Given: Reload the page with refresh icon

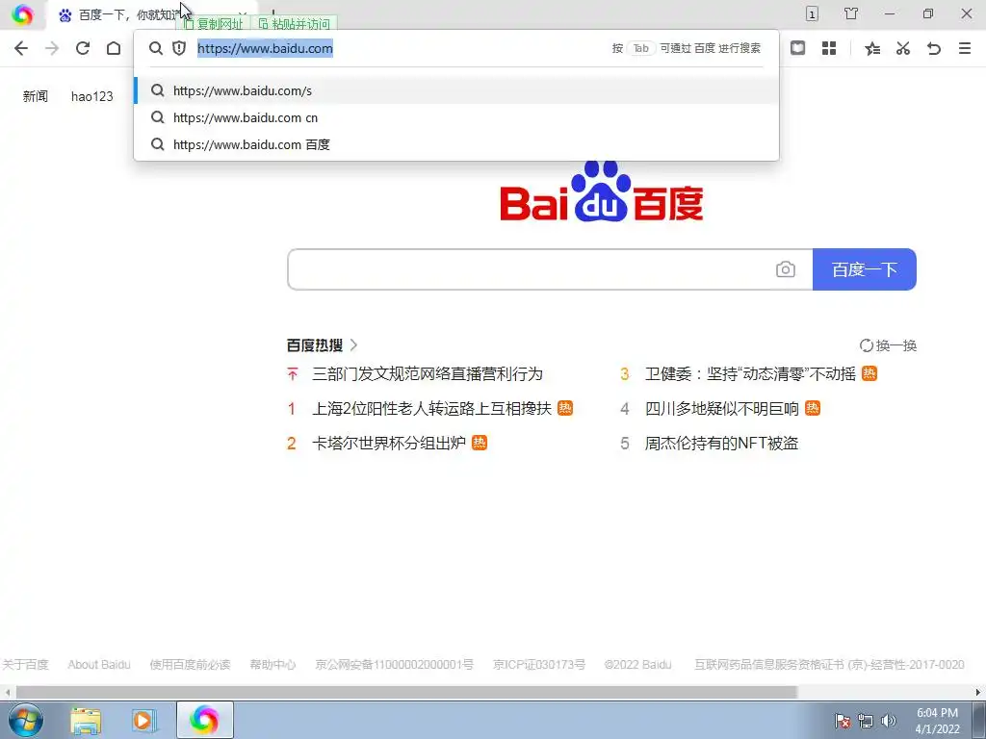Looking at the screenshot, I should 83,48.
